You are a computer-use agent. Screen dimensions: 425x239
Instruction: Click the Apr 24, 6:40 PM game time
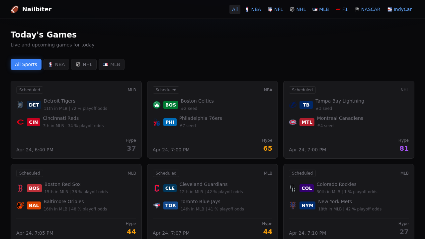(35, 150)
